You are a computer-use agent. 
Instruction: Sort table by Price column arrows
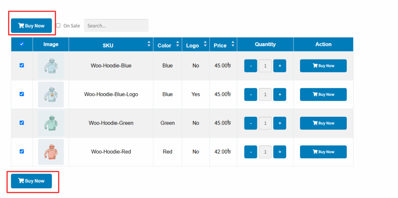click(233, 44)
